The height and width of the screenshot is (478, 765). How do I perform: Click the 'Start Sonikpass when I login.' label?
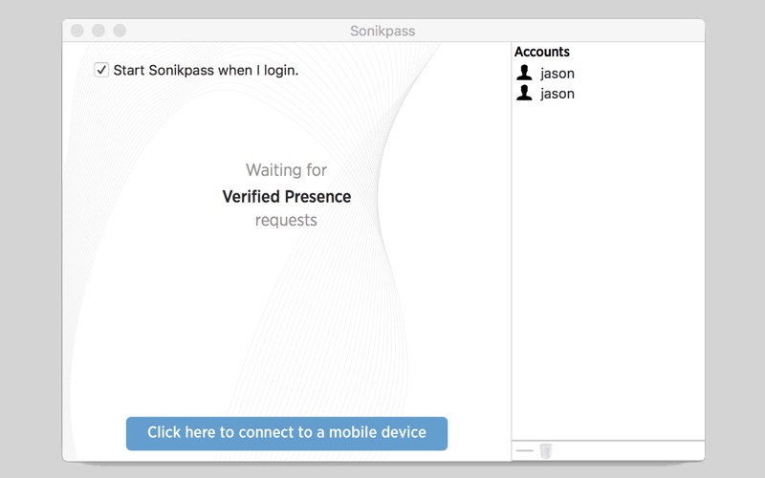point(206,70)
